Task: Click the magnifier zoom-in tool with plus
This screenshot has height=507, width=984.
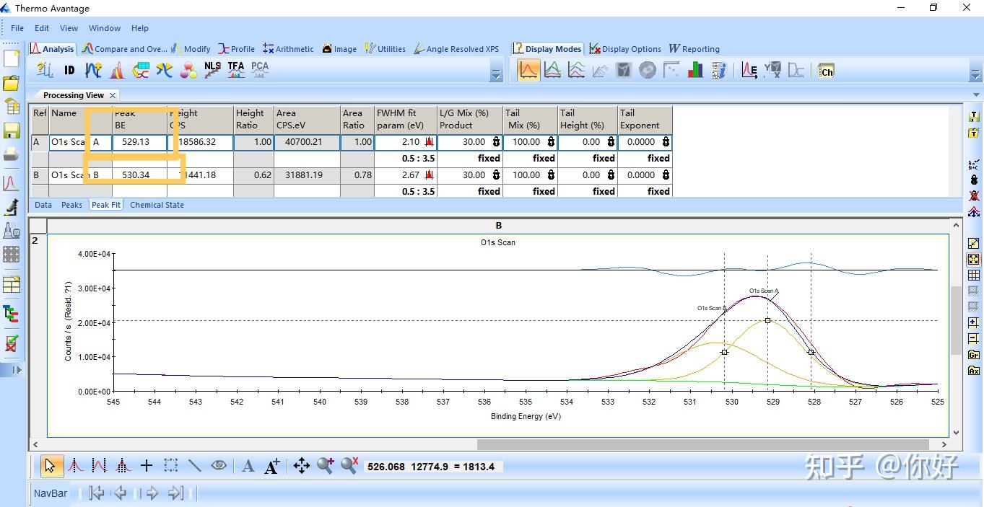Action: pos(326,466)
